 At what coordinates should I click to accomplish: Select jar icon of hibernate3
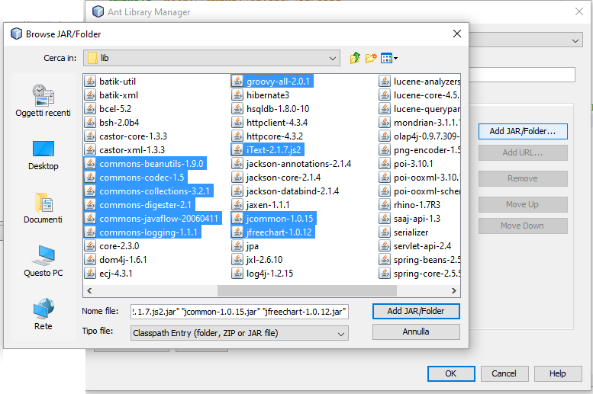237,95
